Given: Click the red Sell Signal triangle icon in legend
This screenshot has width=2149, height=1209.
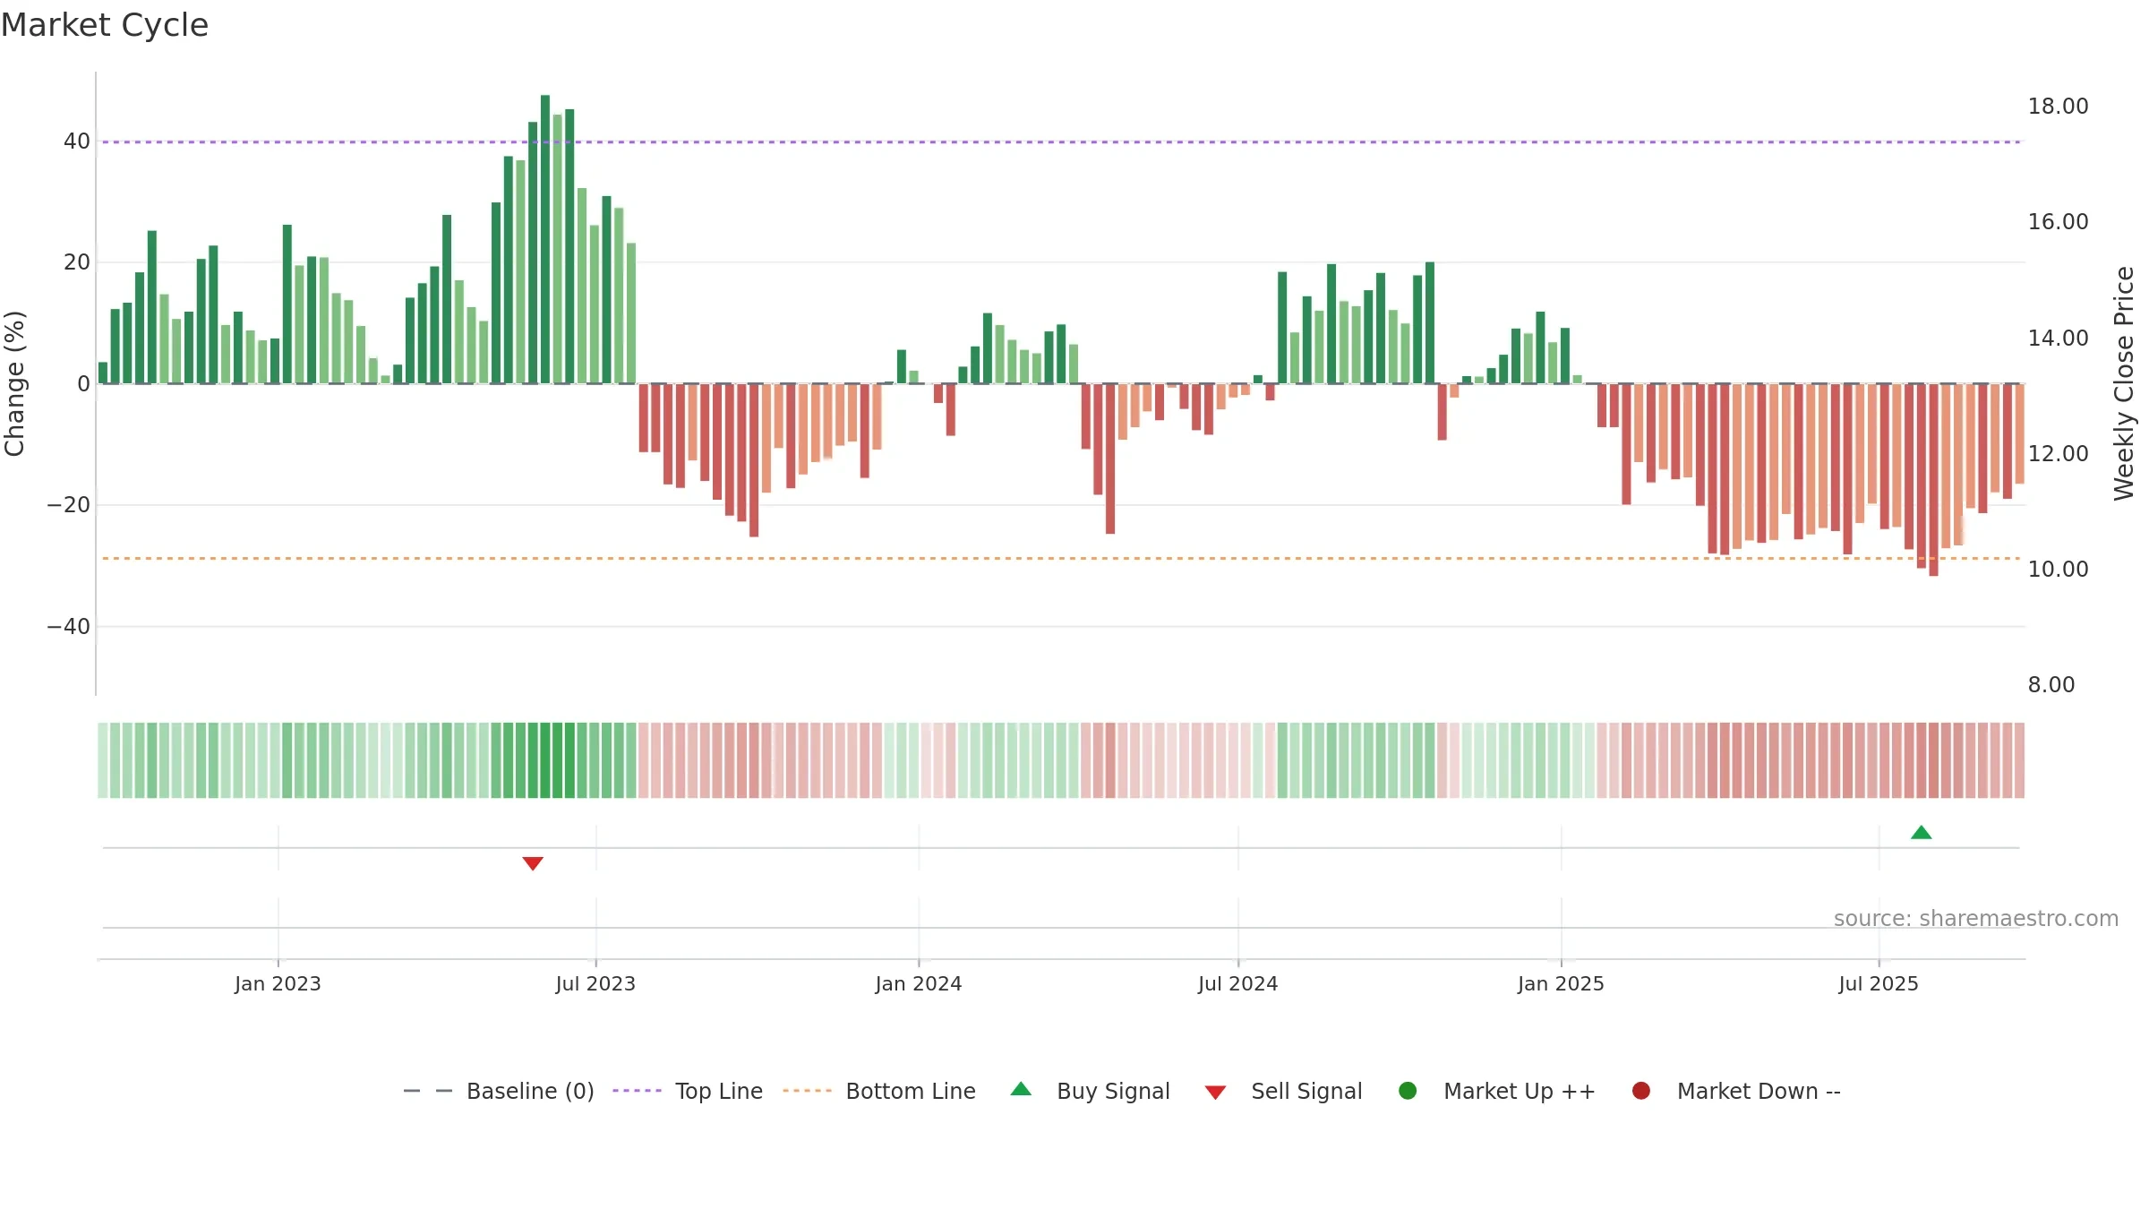Looking at the screenshot, I should [1215, 1093].
